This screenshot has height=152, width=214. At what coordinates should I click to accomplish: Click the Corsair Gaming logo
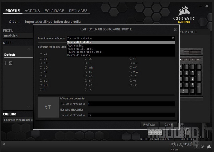click(184, 15)
